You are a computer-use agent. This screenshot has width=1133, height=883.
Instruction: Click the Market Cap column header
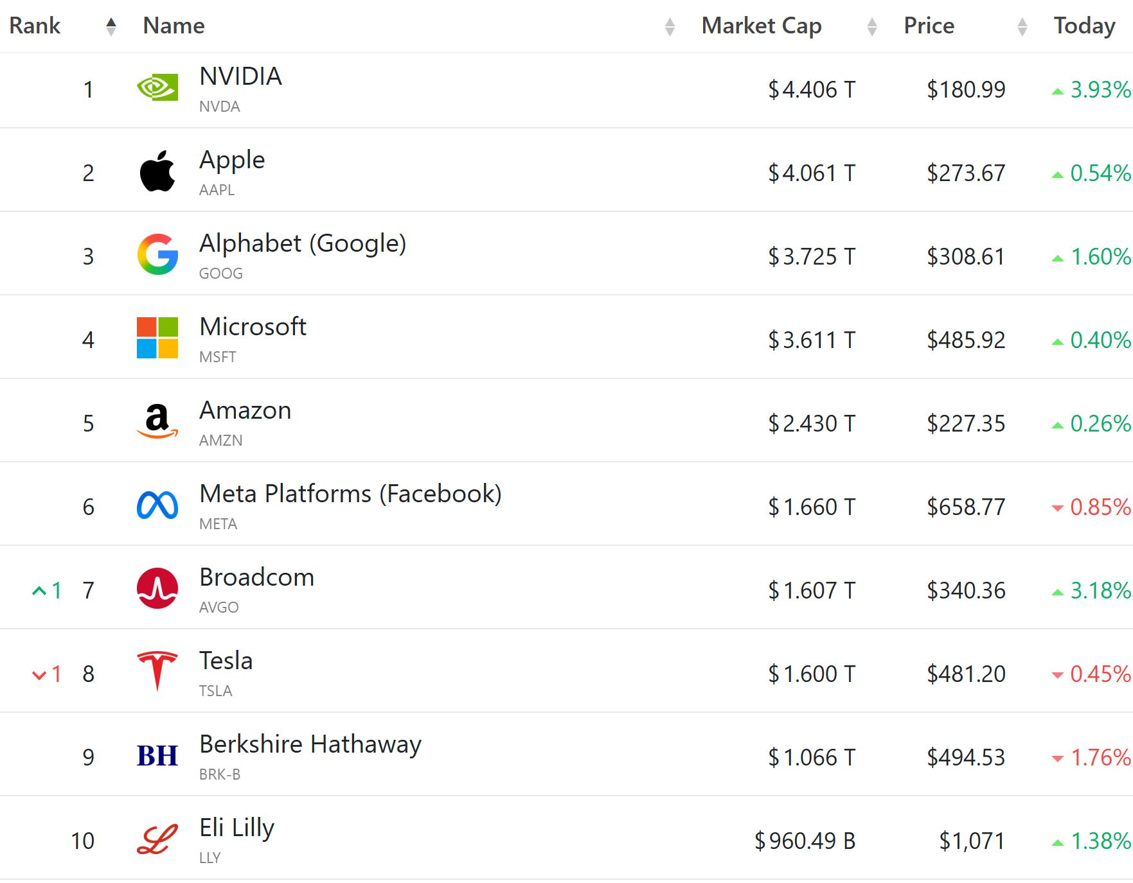click(x=762, y=26)
